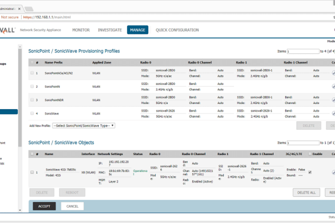Viewport: 335px width, 223px height.
Task: Click the browser address bar URL
Action: click(47, 17)
